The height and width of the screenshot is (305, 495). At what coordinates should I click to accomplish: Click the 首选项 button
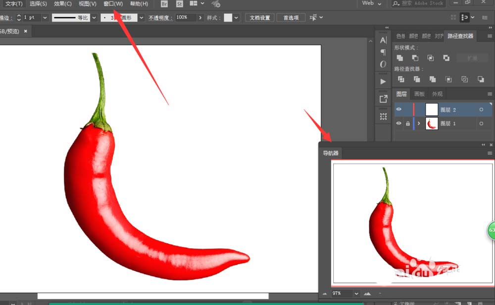click(x=291, y=18)
